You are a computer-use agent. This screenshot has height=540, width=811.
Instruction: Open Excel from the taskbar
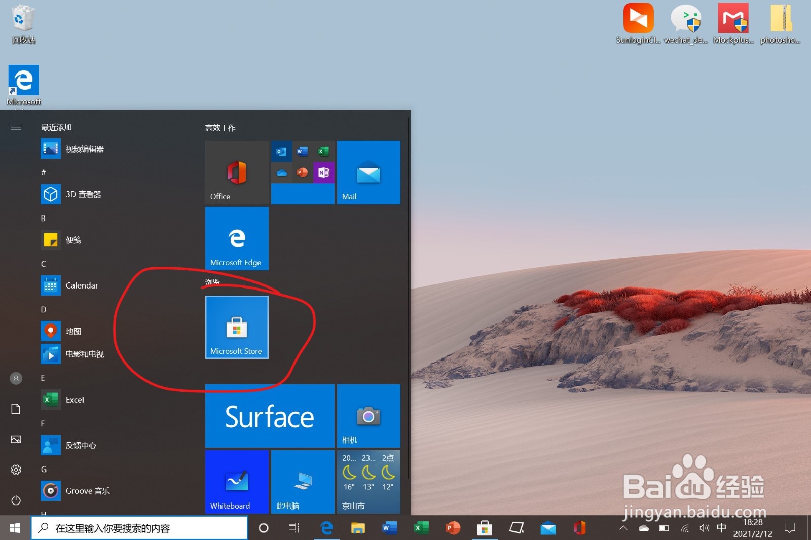[421, 528]
